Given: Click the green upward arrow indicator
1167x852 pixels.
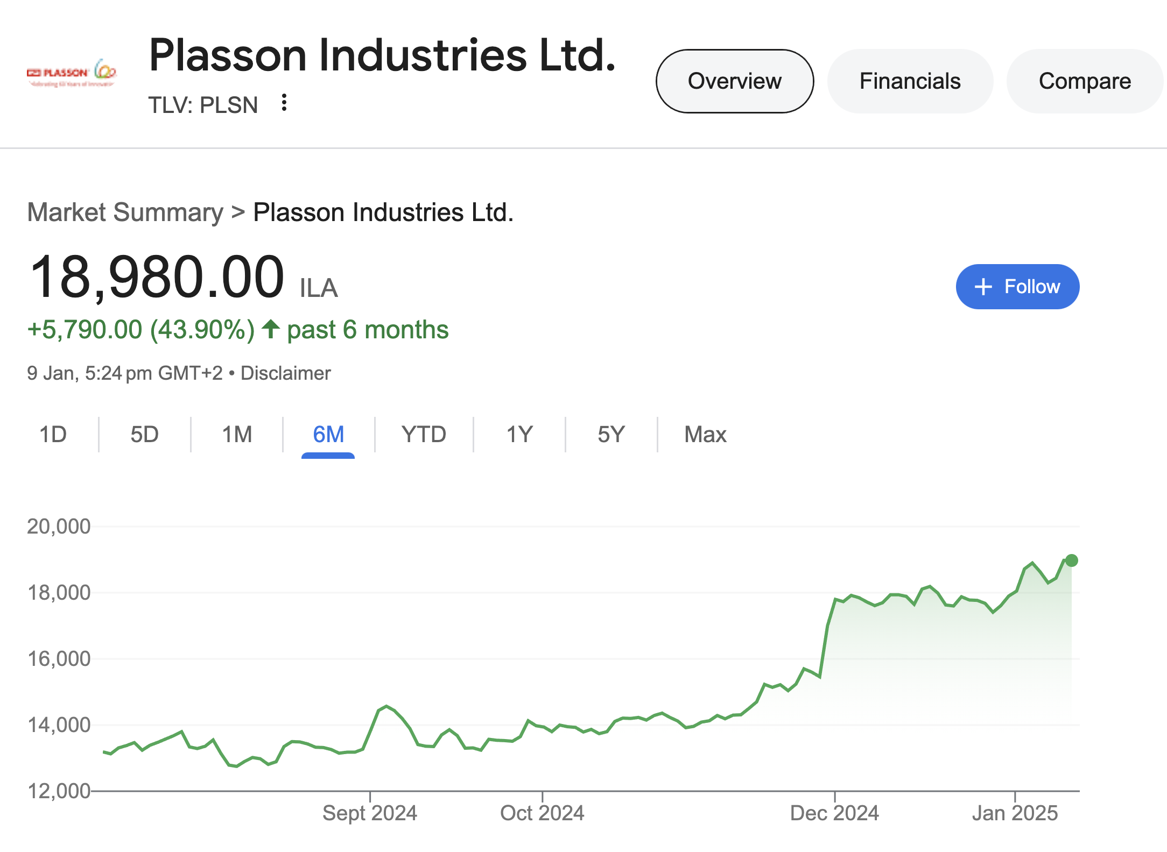Looking at the screenshot, I should 271,329.
